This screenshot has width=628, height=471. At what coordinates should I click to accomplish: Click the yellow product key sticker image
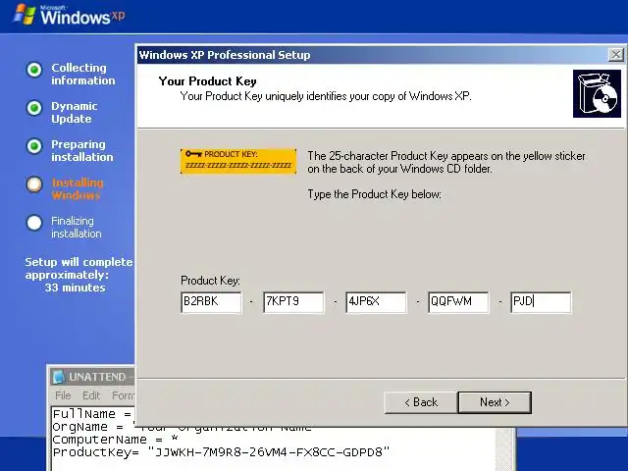(x=238, y=161)
